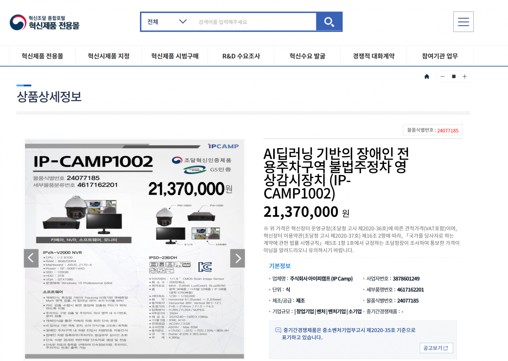This screenshot has height=361, width=508.
Task: Select the AI딥러닝 product title
Action: click(336, 174)
